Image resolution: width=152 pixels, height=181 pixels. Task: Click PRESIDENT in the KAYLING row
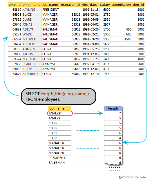51,10
